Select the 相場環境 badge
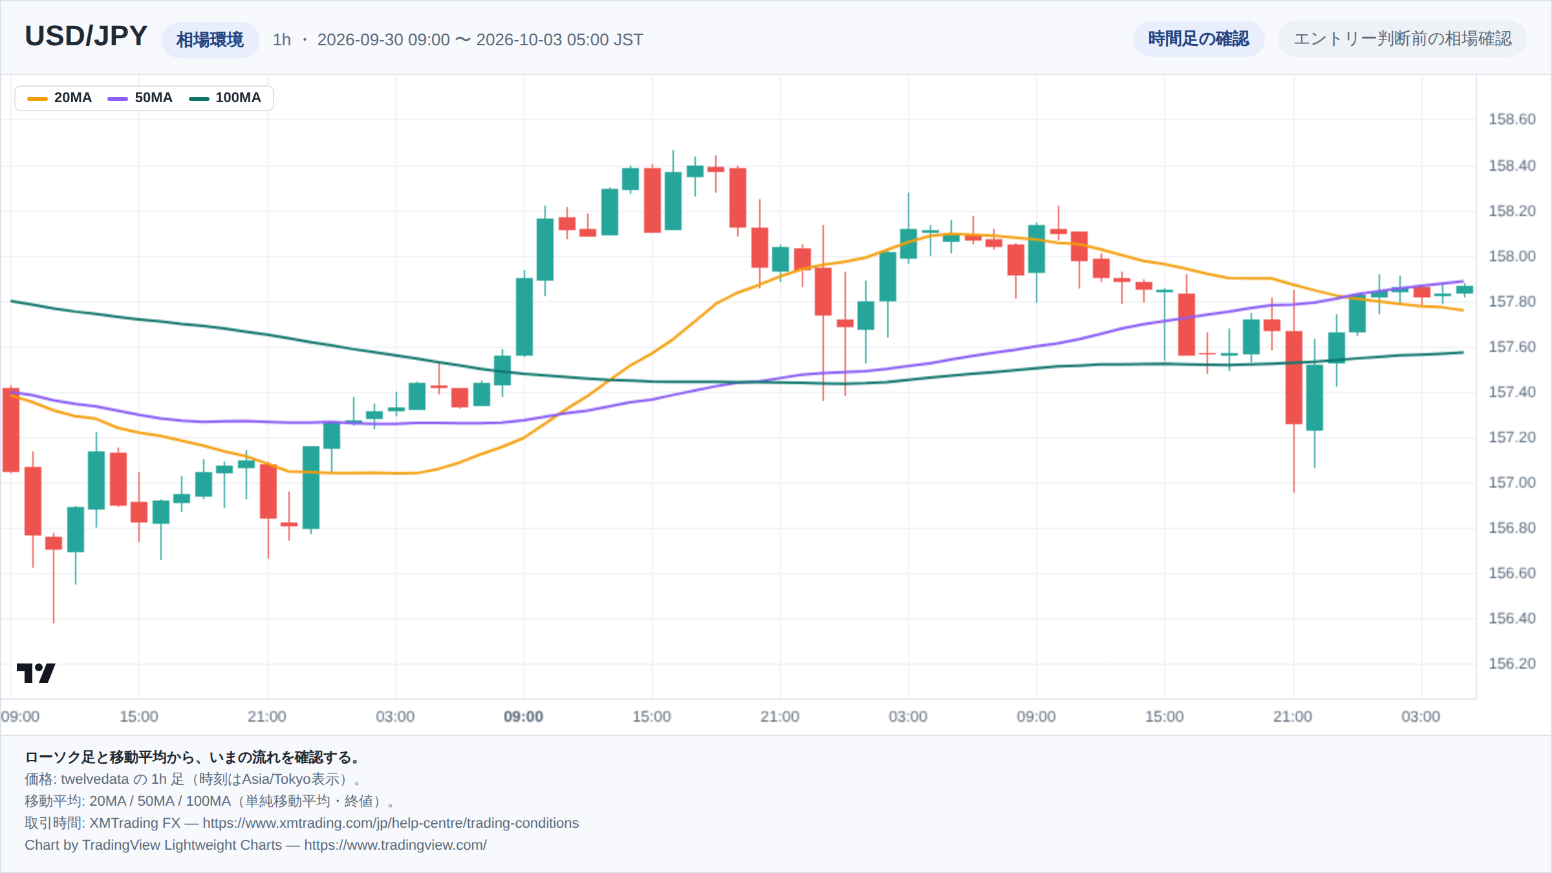Image resolution: width=1552 pixels, height=873 pixels. [210, 40]
